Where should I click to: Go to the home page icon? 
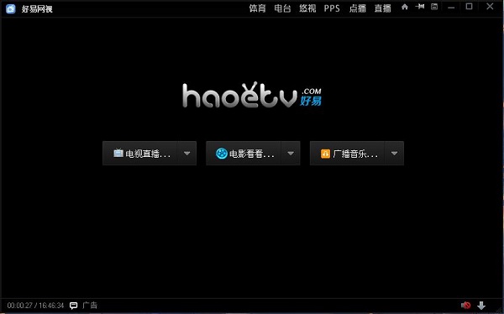[405, 7]
